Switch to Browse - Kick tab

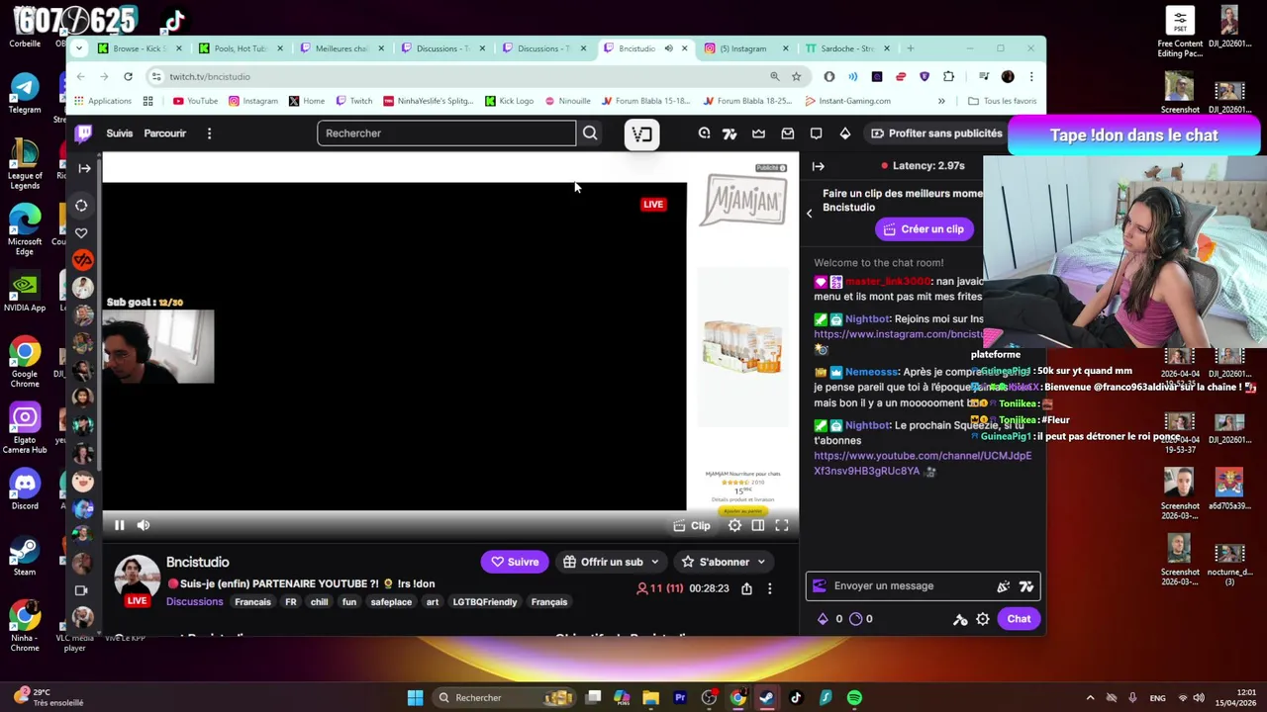pos(139,48)
